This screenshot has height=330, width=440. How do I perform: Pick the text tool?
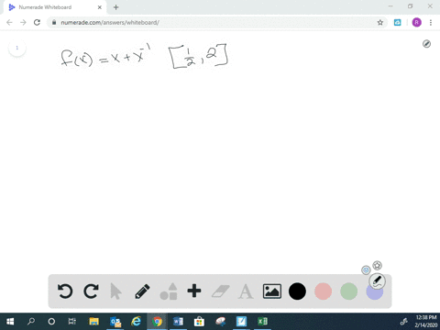tap(246, 291)
